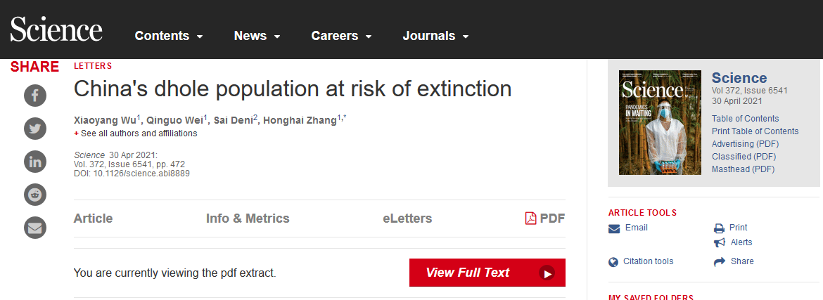Click the Alerts megaphone icon
Screen dimensions: 823x300
click(x=719, y=242)
